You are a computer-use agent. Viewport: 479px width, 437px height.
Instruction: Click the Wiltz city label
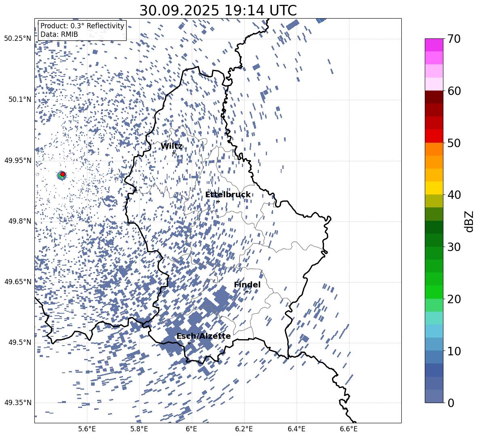point(172,146)
